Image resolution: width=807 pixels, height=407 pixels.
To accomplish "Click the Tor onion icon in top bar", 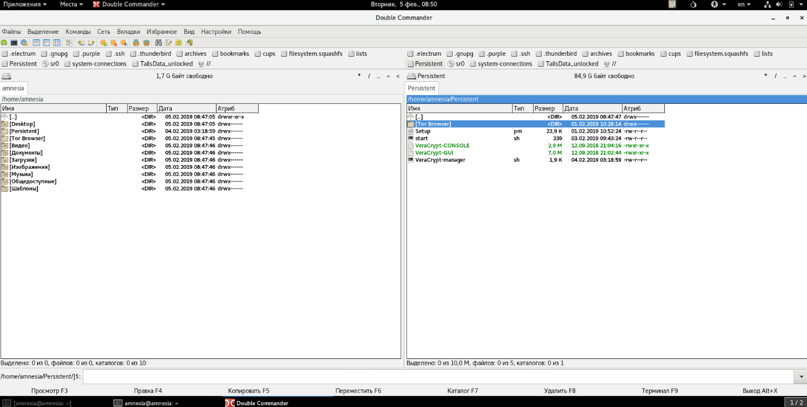I will click(x=693, y=4).
